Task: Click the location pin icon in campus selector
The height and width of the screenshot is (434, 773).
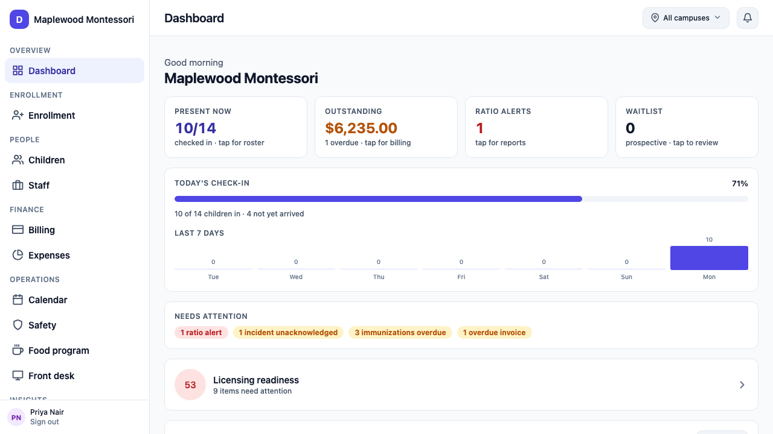Action: 655,18
